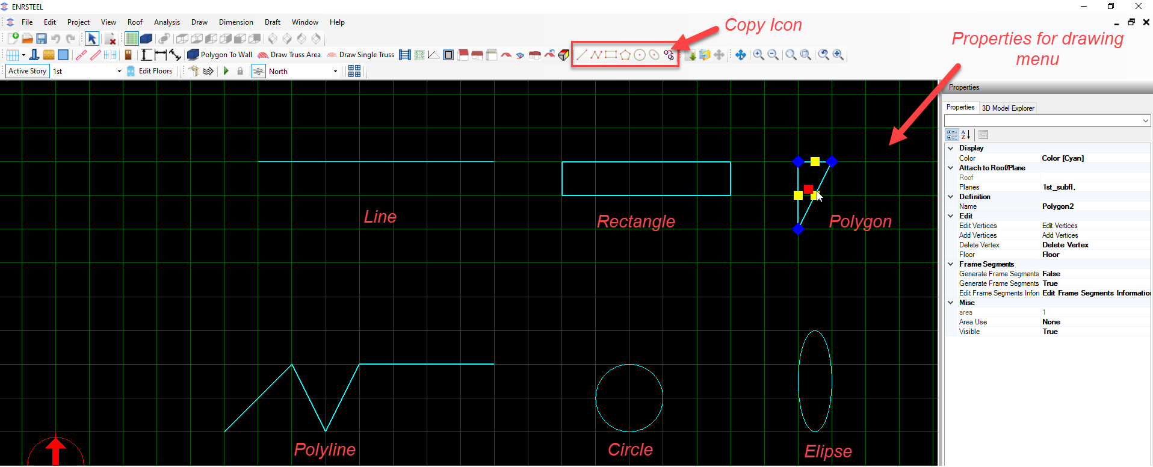This screenshot has width=1153, height=467.
Task: Click the Polygon To Wall button
Action: pyautogui.click(x=220, y=55)
